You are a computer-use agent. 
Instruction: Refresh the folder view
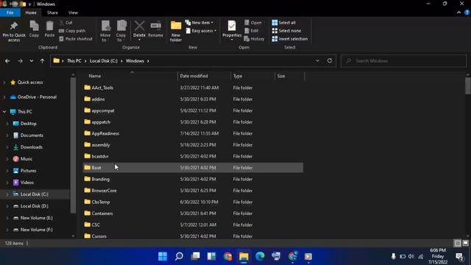330,60
